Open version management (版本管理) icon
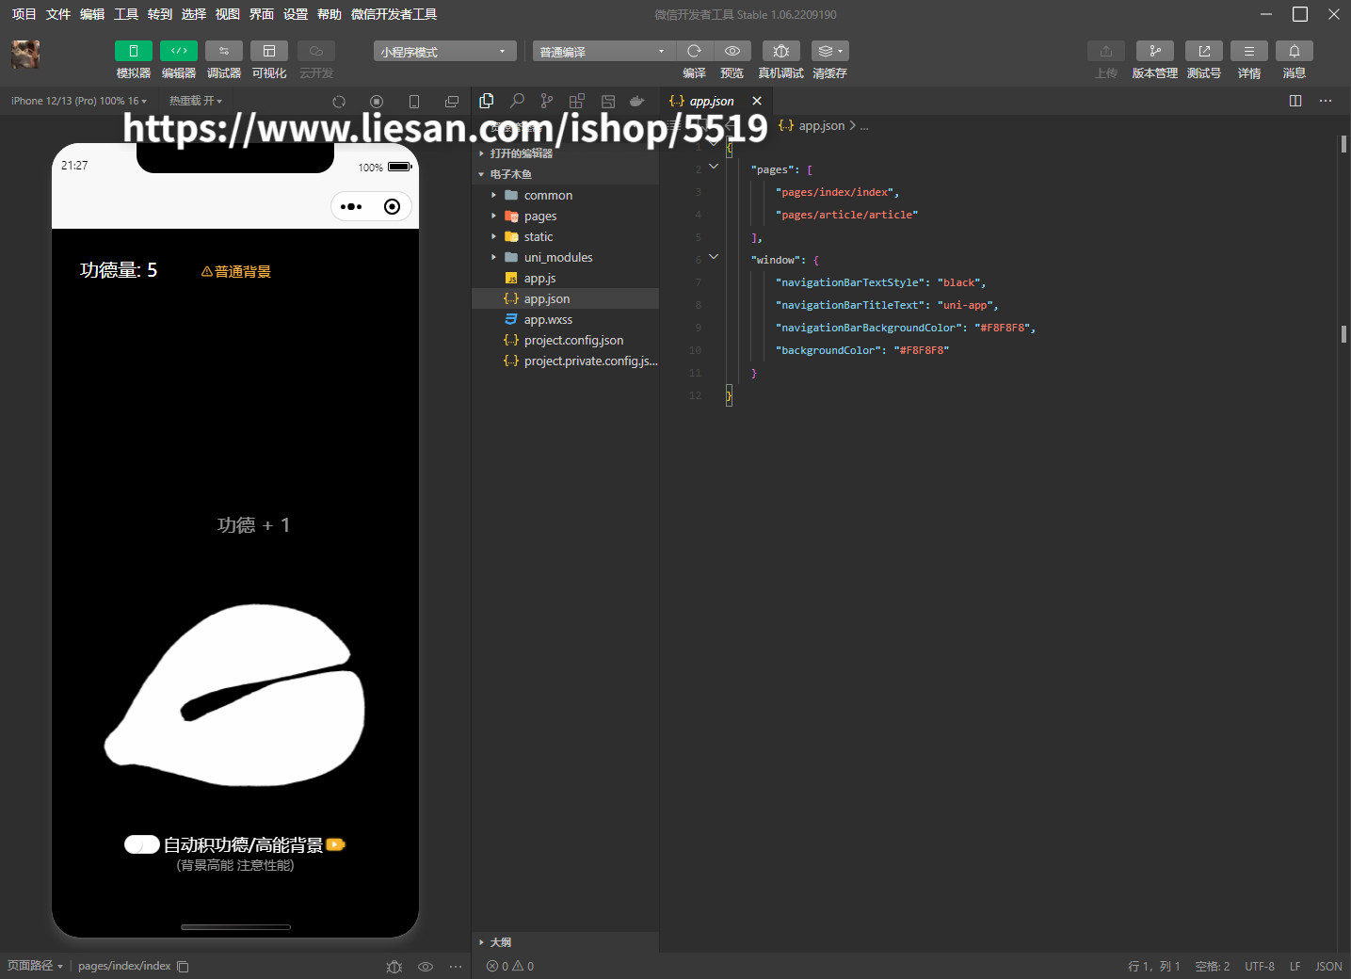 point(1155,51)
